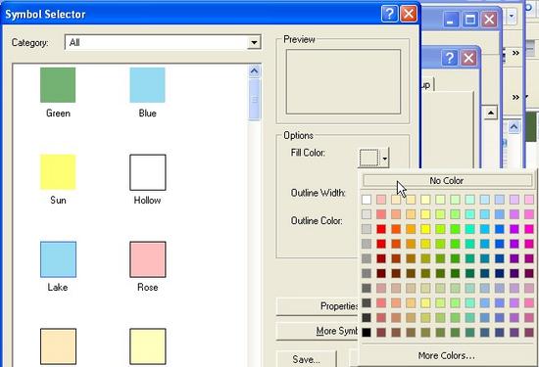539x367 pixels.
Task: Open More Colors dialog
Action: tap(447, 355)
